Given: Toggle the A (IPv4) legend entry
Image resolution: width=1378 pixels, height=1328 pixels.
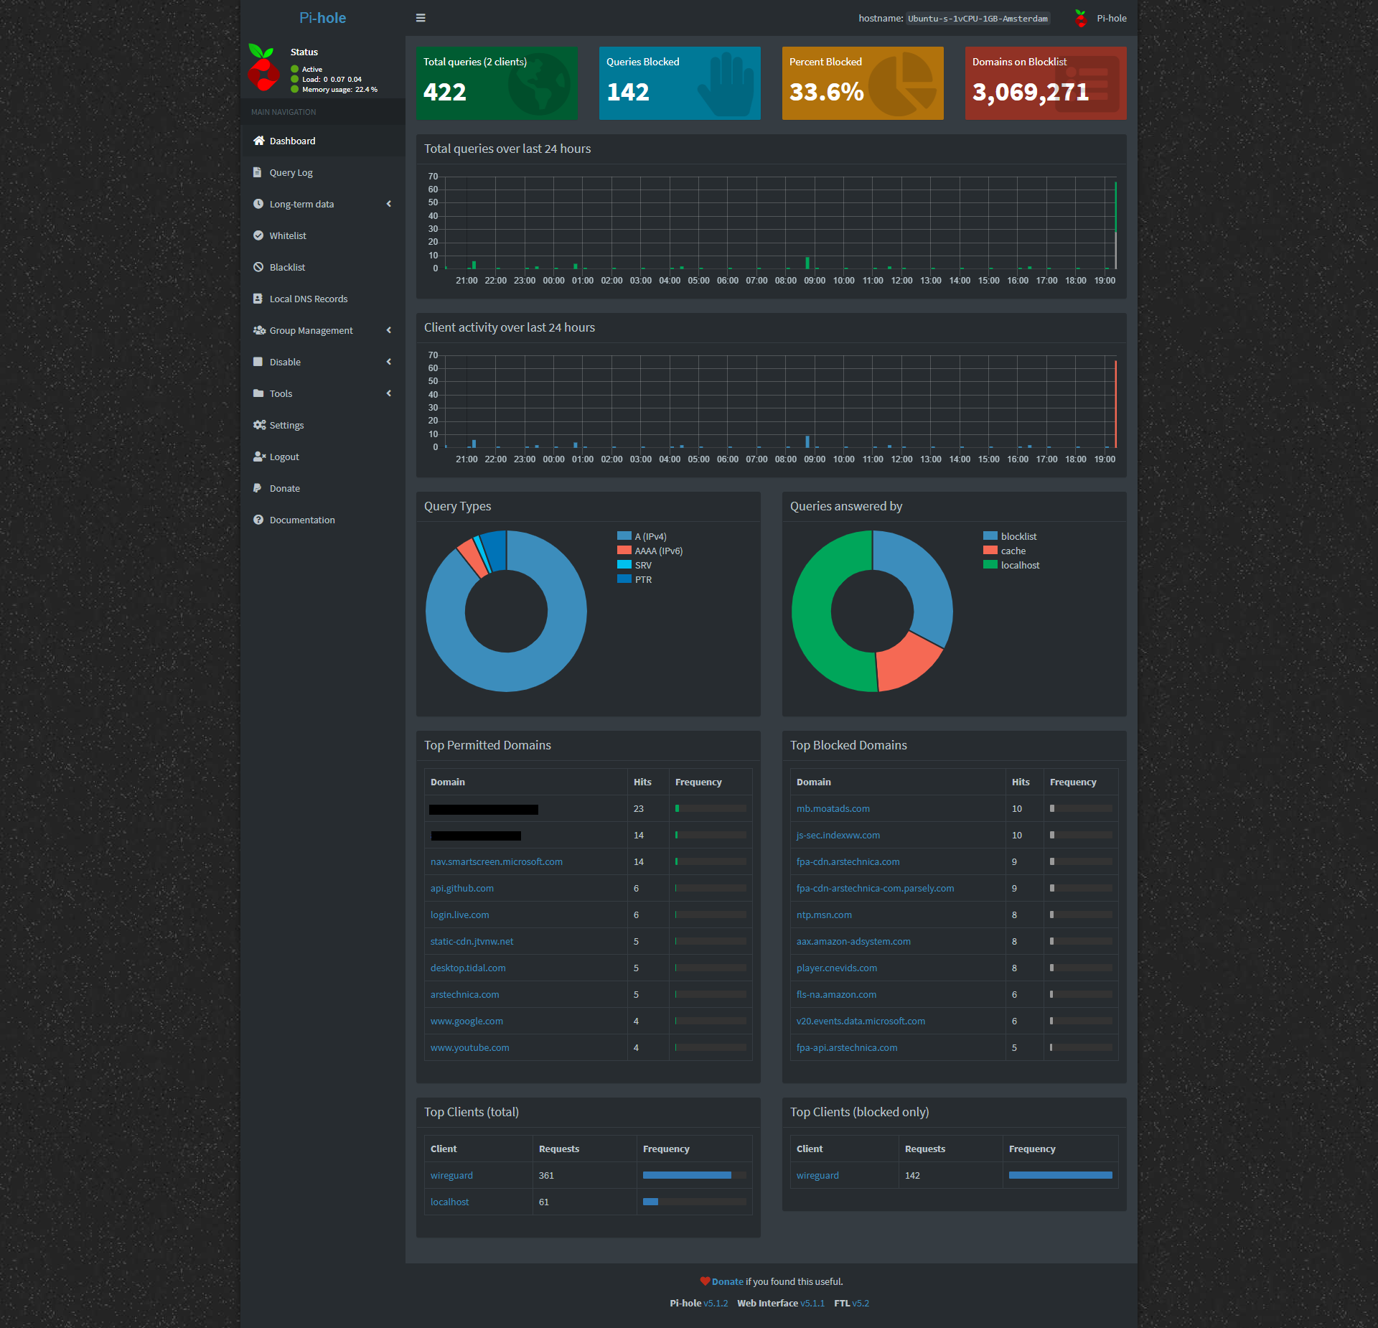Looking at the screenshot, I should coord(650,536).
